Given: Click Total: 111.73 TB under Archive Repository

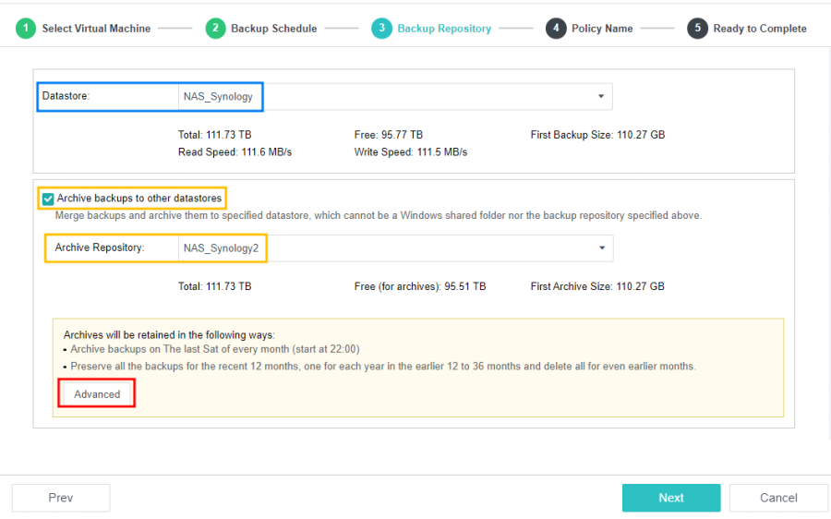Looking at the screenshot, I should click(x=214, y=286).
